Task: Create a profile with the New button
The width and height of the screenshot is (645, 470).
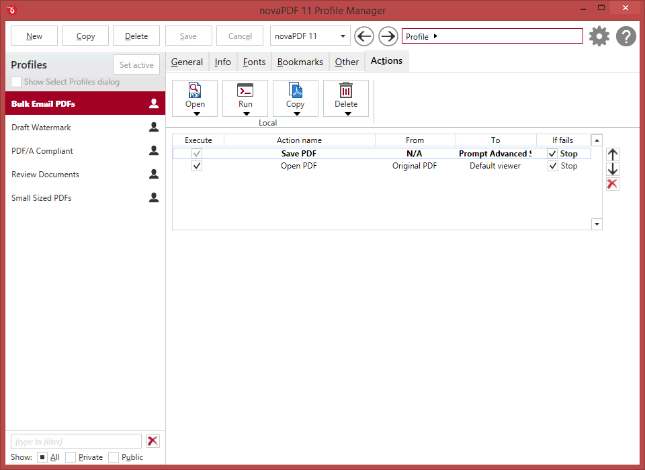Action: tap(34, 36)
